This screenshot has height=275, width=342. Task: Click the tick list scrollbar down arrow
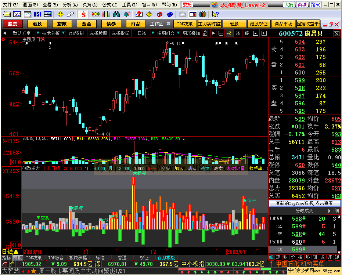(x=339, y=252)
